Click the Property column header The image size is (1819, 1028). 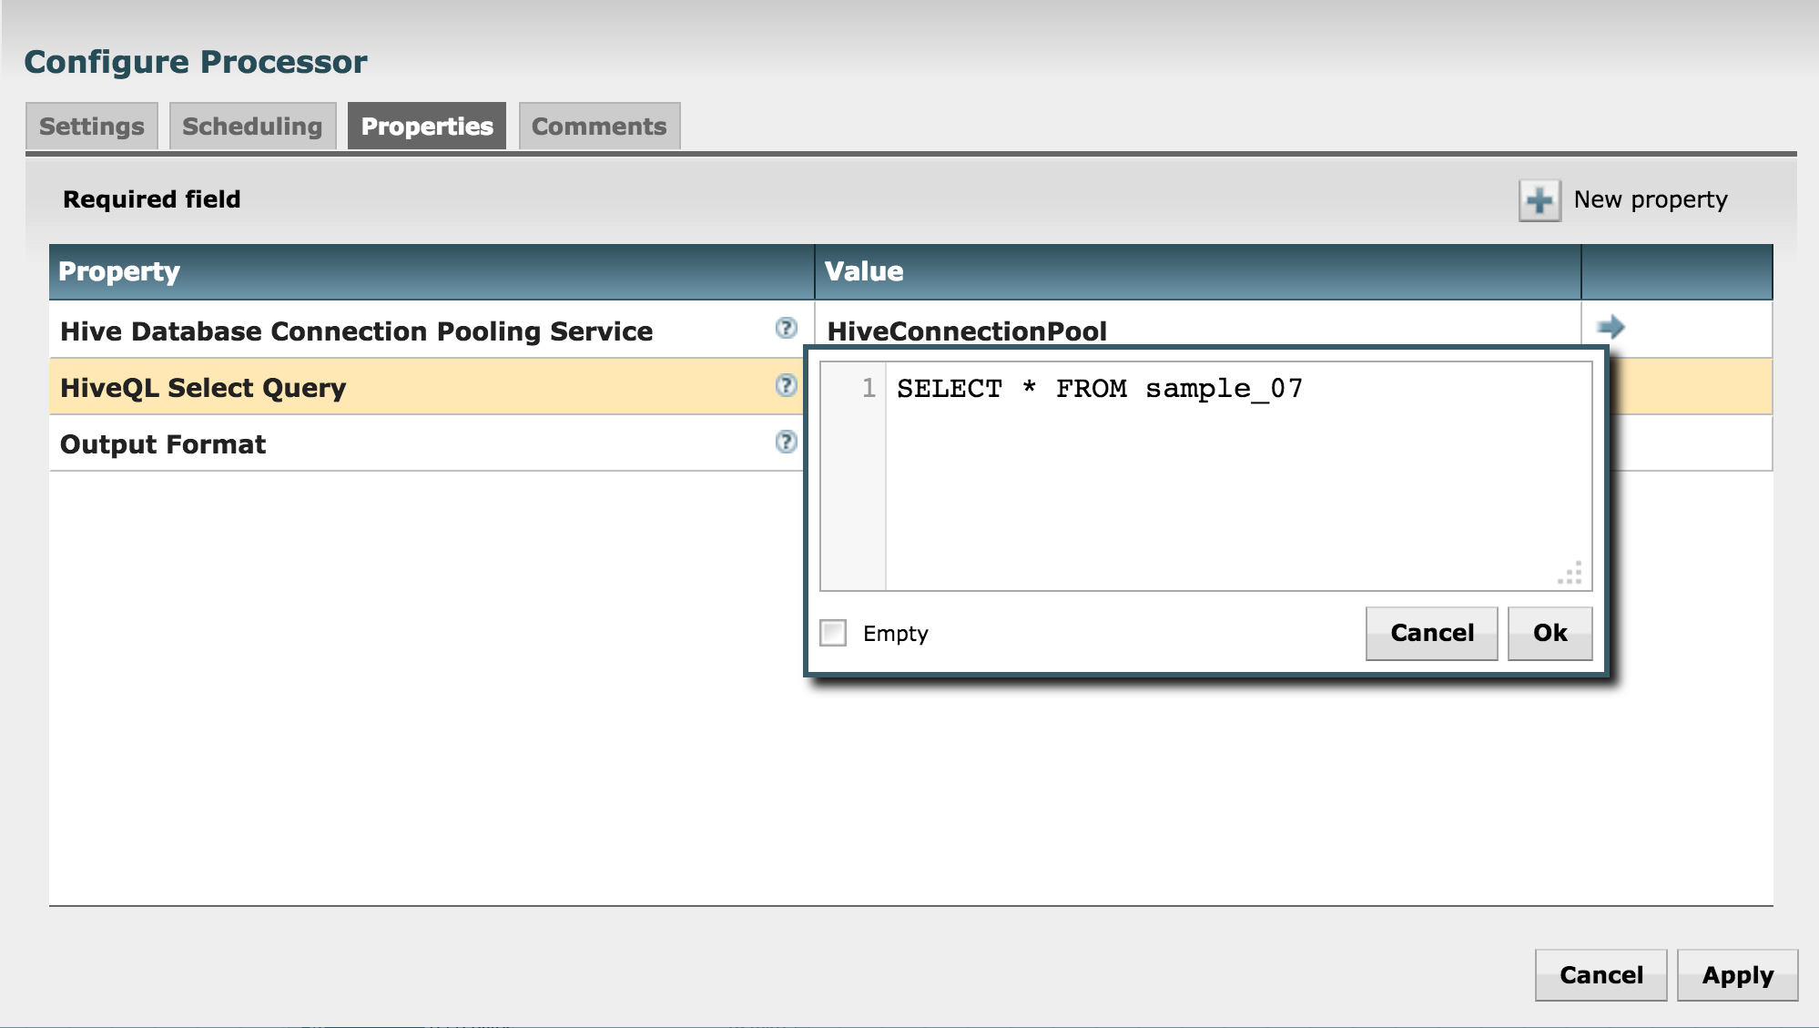(119, 270)
